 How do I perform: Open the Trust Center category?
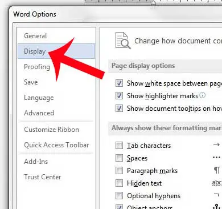click(43, 177)
